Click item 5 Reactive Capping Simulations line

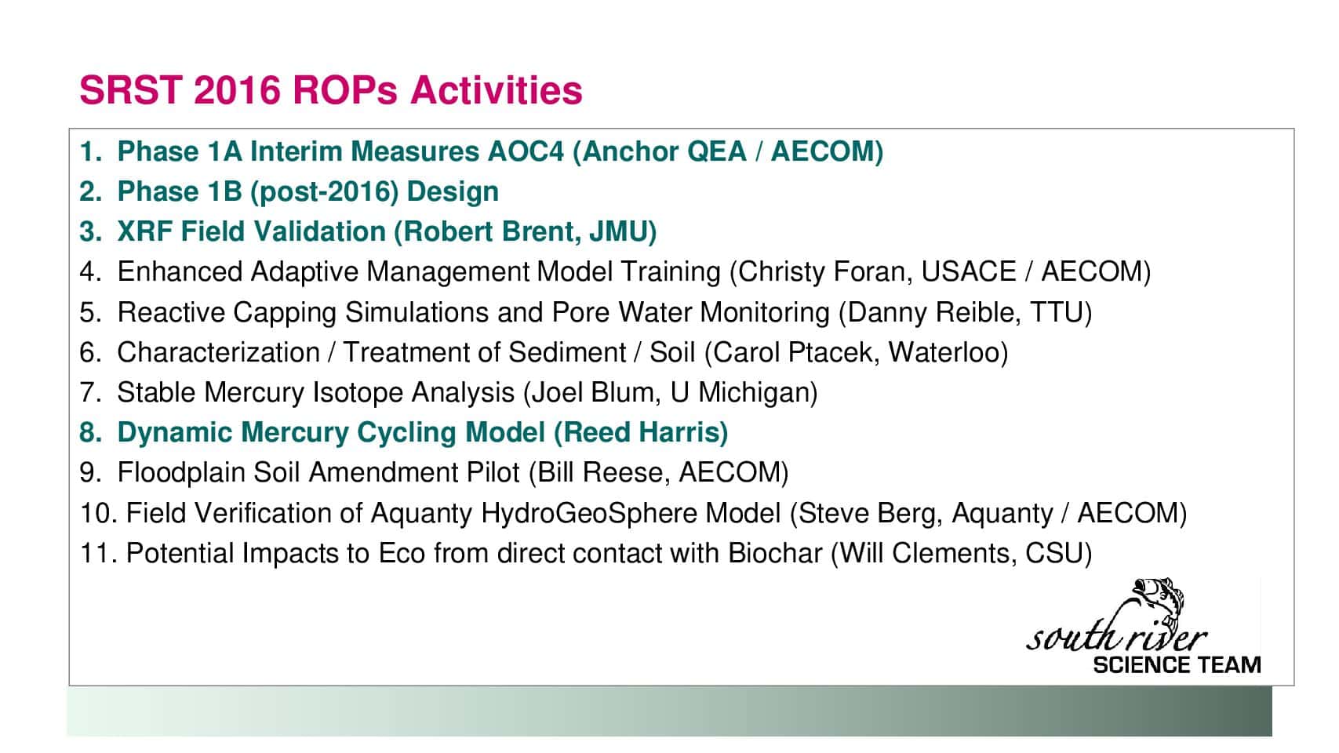tap(586, 312)
